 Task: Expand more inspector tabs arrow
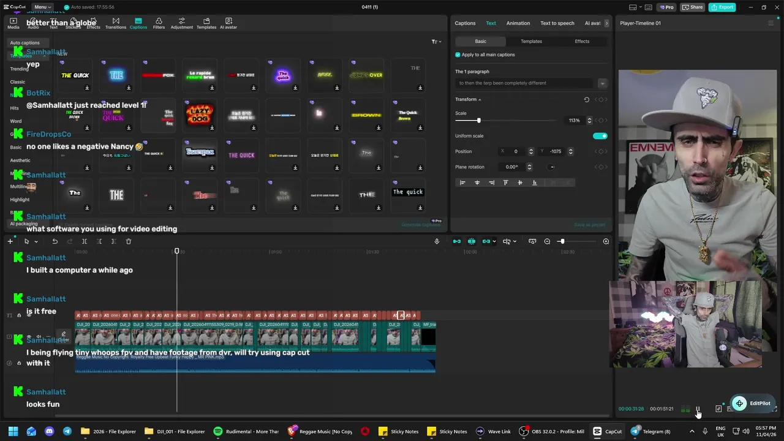(x=606, y=23)
